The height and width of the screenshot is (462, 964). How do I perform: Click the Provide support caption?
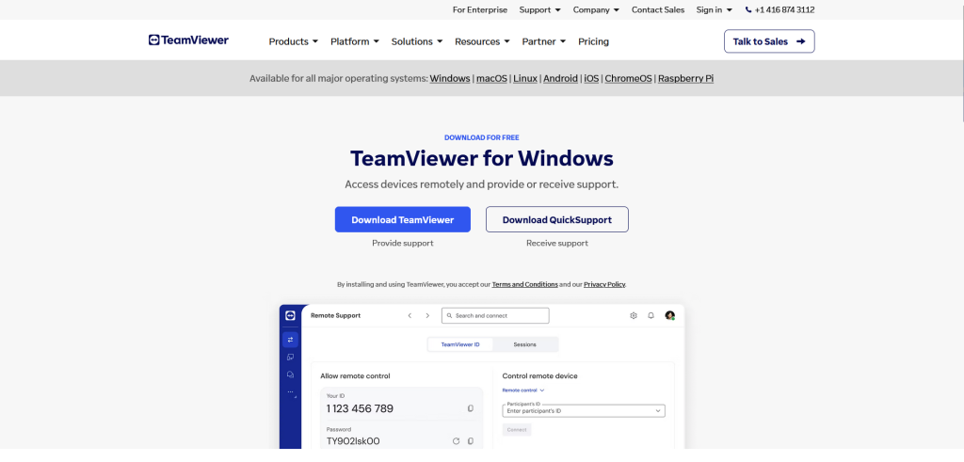403,244
